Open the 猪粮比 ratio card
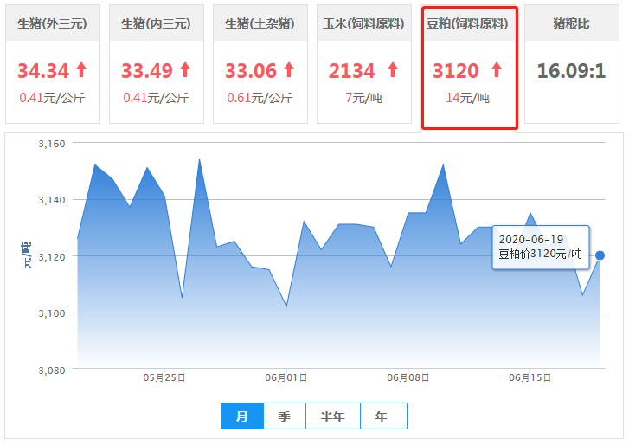Image resolution: width=629 pixels, height=445 pixels. click(572, 64)
